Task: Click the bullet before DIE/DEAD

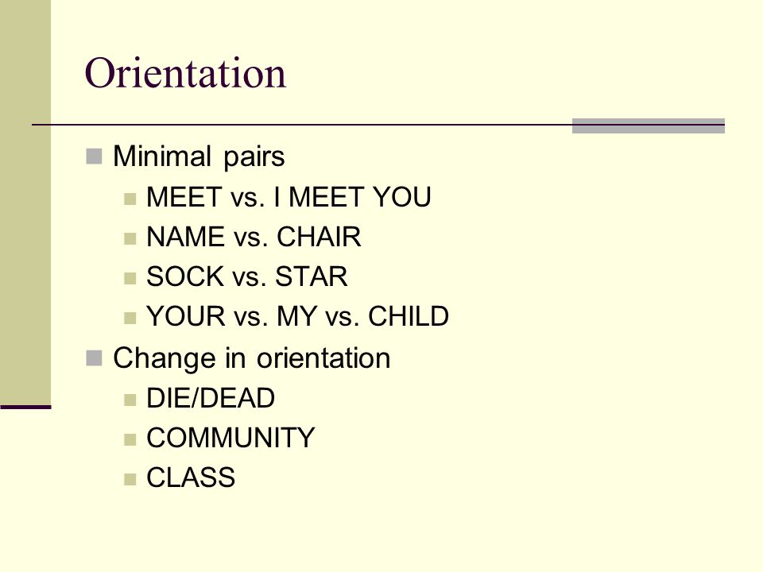Action: point(130,400)
